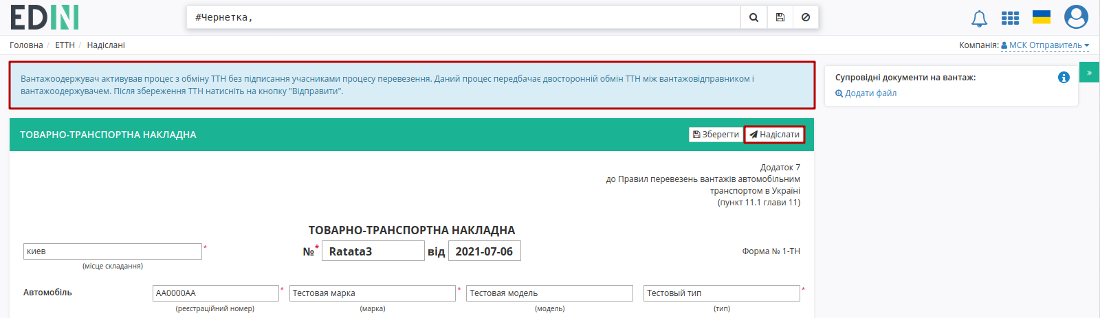1100x318 pixels.
Task: Show info about accompanying documents
Action: click(x=1064, y=78)
